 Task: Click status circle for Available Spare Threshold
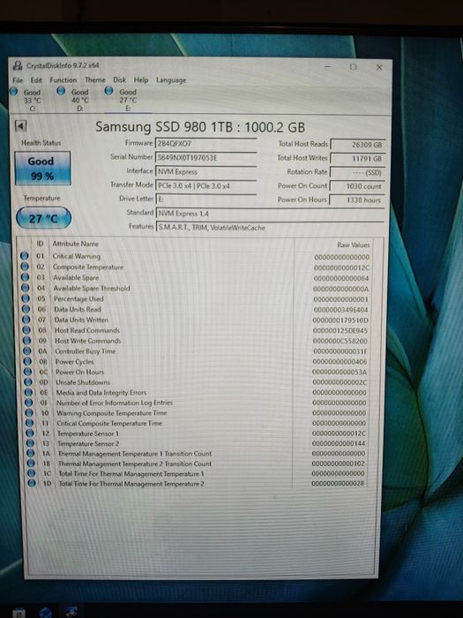(x=26, y=288)
